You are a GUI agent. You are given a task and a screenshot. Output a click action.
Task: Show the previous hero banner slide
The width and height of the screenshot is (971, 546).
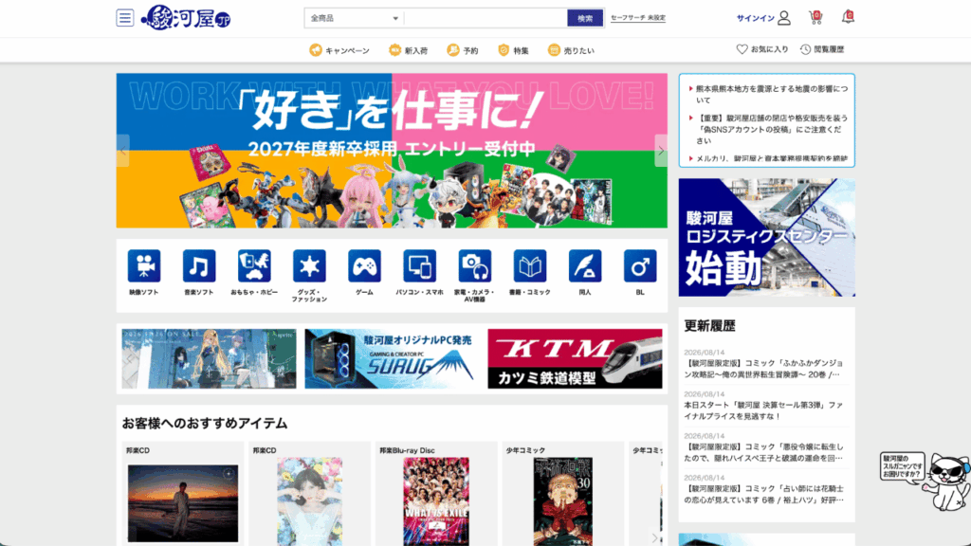[x=122, y=151]
